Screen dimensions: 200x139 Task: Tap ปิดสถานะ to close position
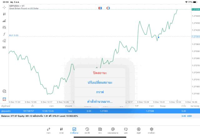[x=100, y=73]
